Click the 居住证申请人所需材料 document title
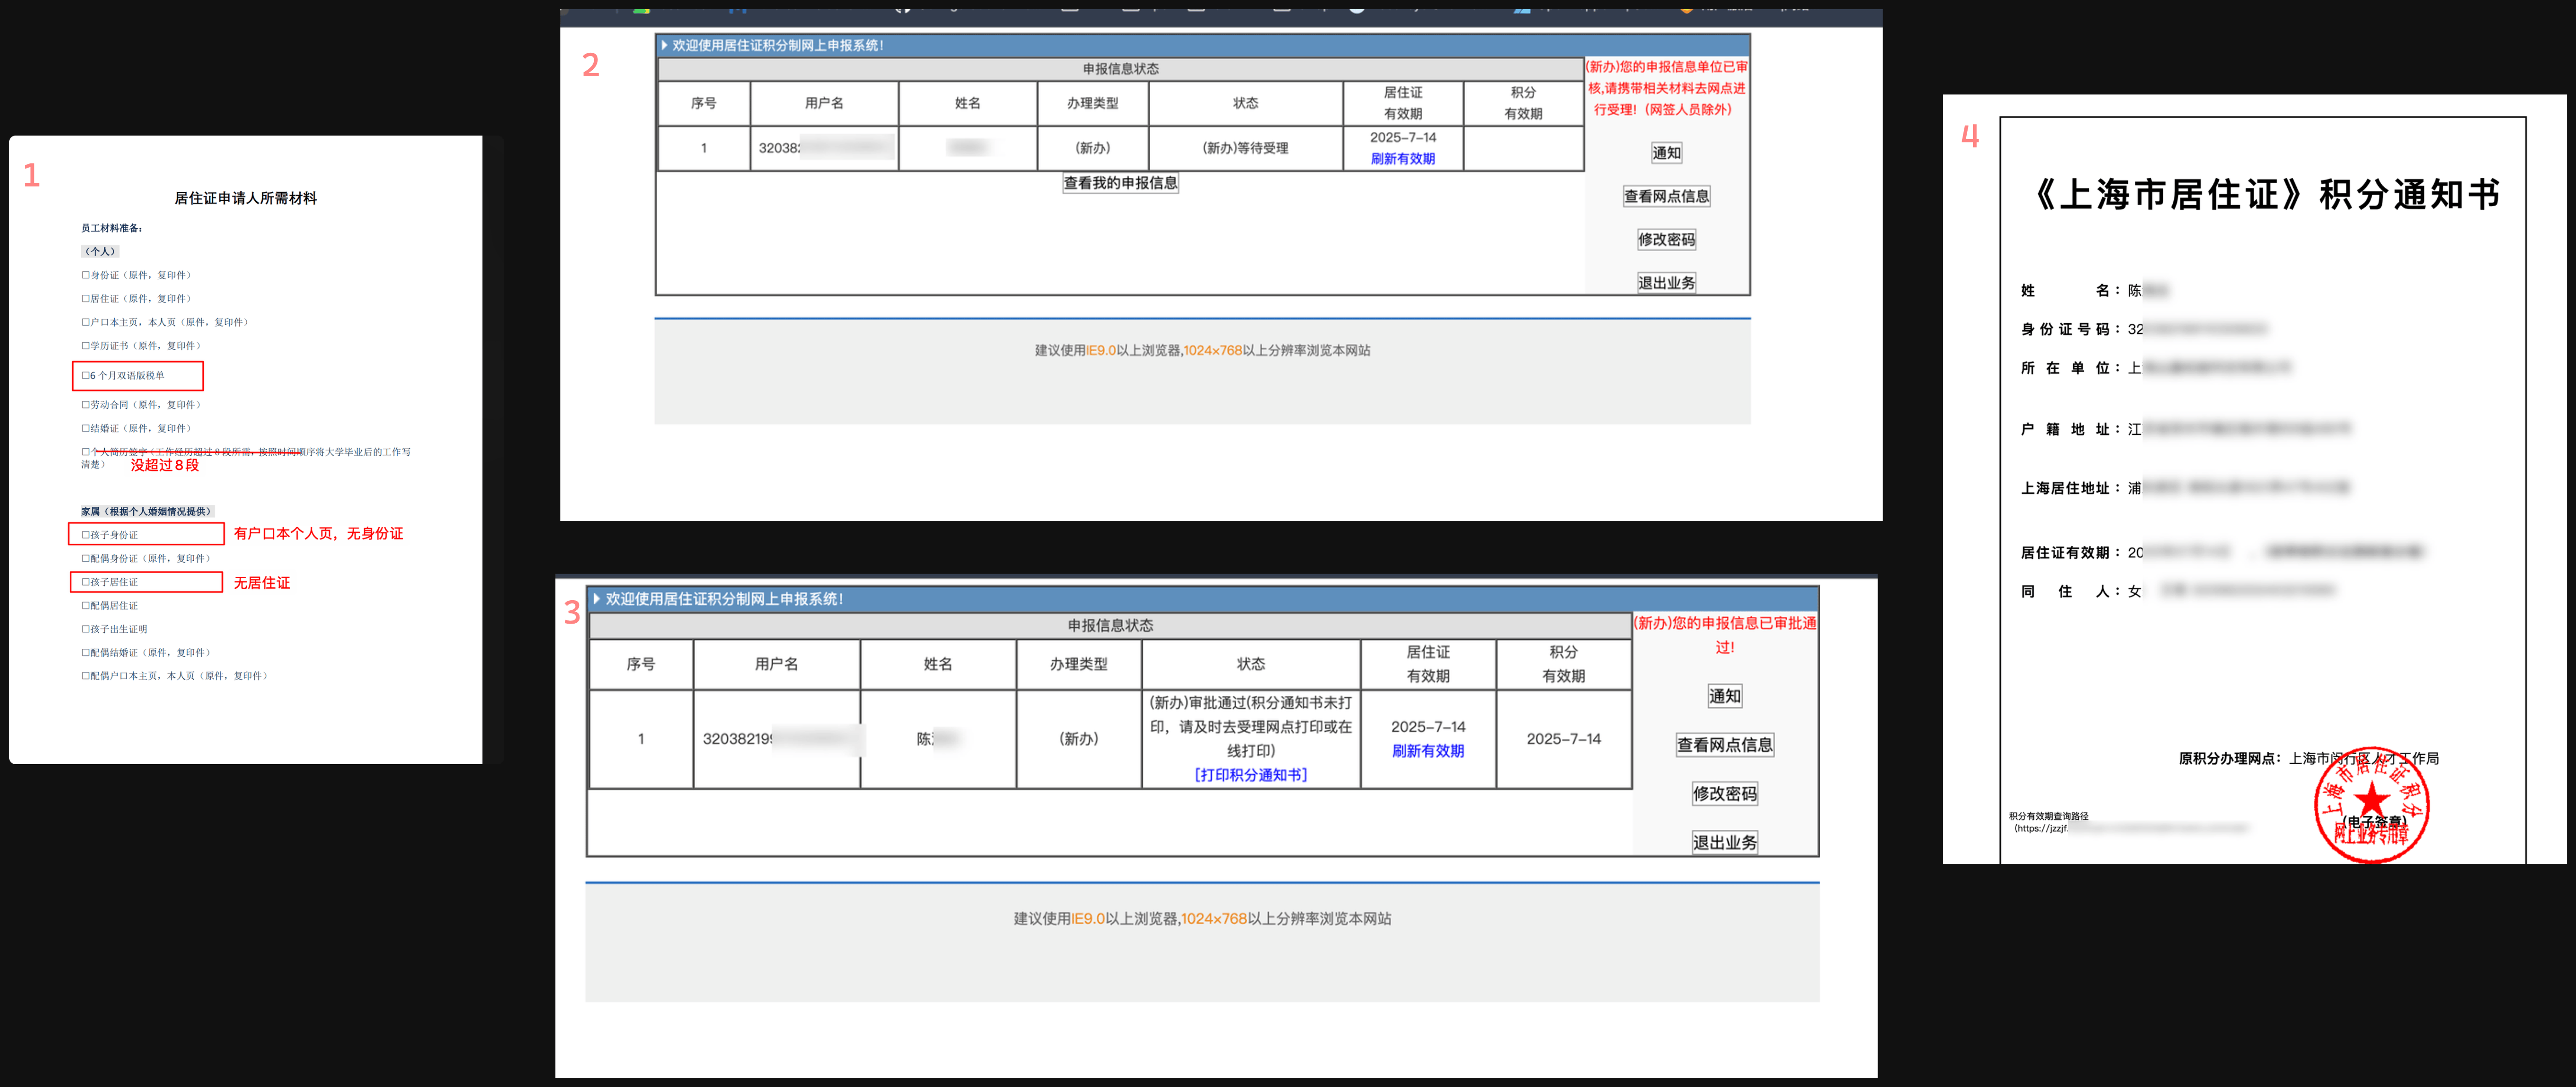The image size is (2576, 1087). pyautogui.click(x=245, y=198)
